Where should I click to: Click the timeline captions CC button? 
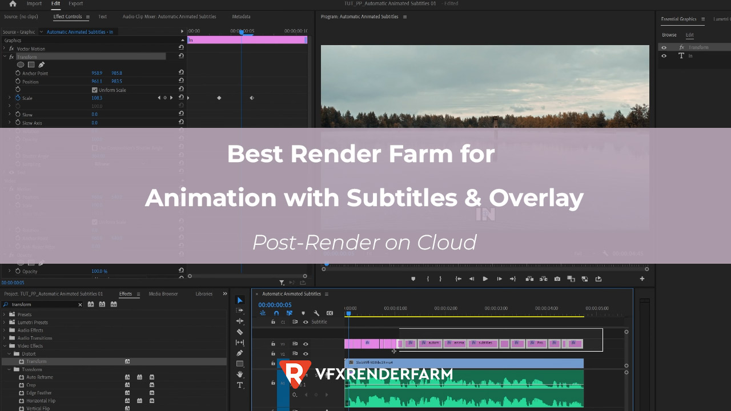(x=330, y=313)
